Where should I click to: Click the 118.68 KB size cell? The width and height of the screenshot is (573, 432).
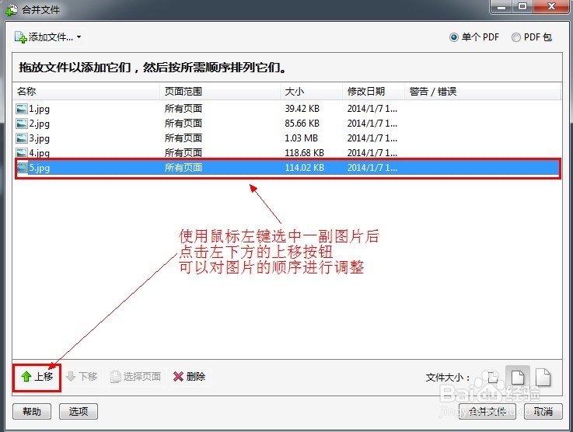(x=305, y=152)
